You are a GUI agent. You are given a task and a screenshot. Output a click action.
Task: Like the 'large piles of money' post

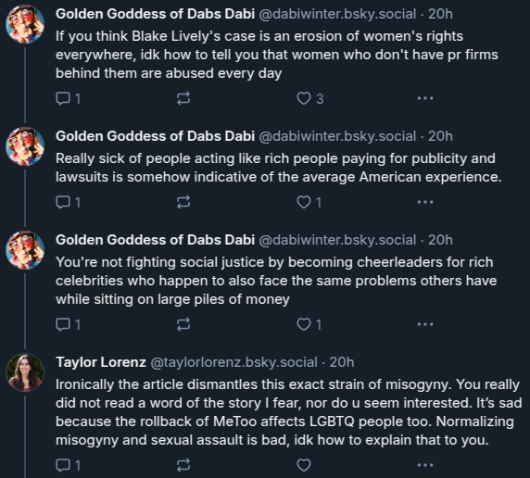[309, 325]
